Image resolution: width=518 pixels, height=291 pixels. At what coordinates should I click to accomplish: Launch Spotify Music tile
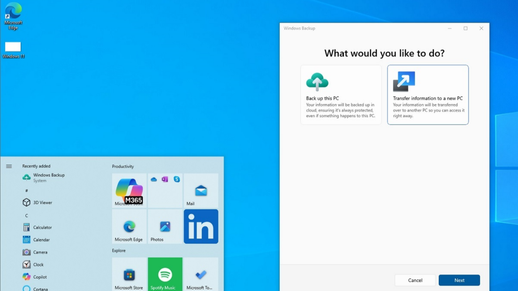point(165,275)
